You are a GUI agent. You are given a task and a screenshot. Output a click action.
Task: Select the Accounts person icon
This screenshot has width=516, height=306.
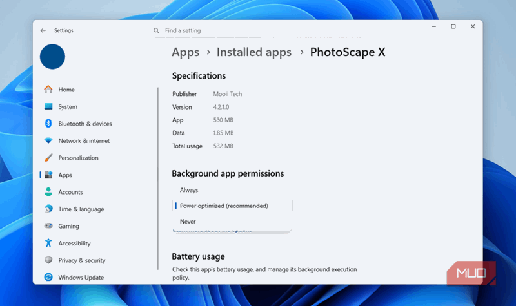coord(48,192)
